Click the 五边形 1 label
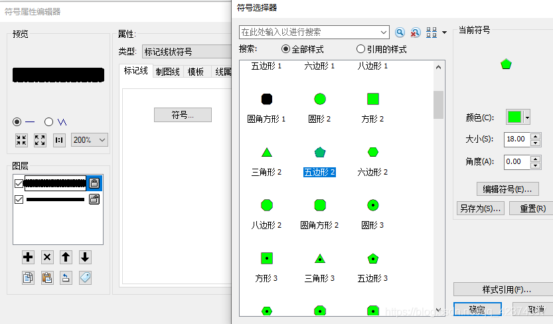Screen dimensions: 553x324 (x=266, y=66)
